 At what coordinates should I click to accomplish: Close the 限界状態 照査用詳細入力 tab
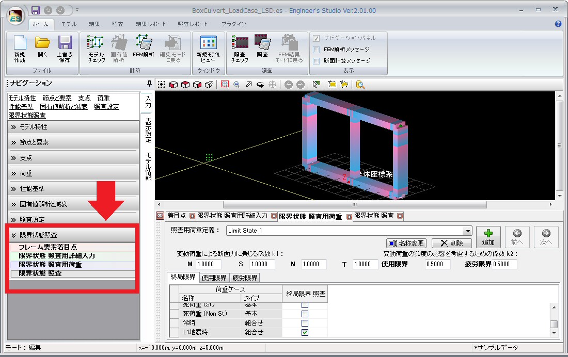(274, 216)
